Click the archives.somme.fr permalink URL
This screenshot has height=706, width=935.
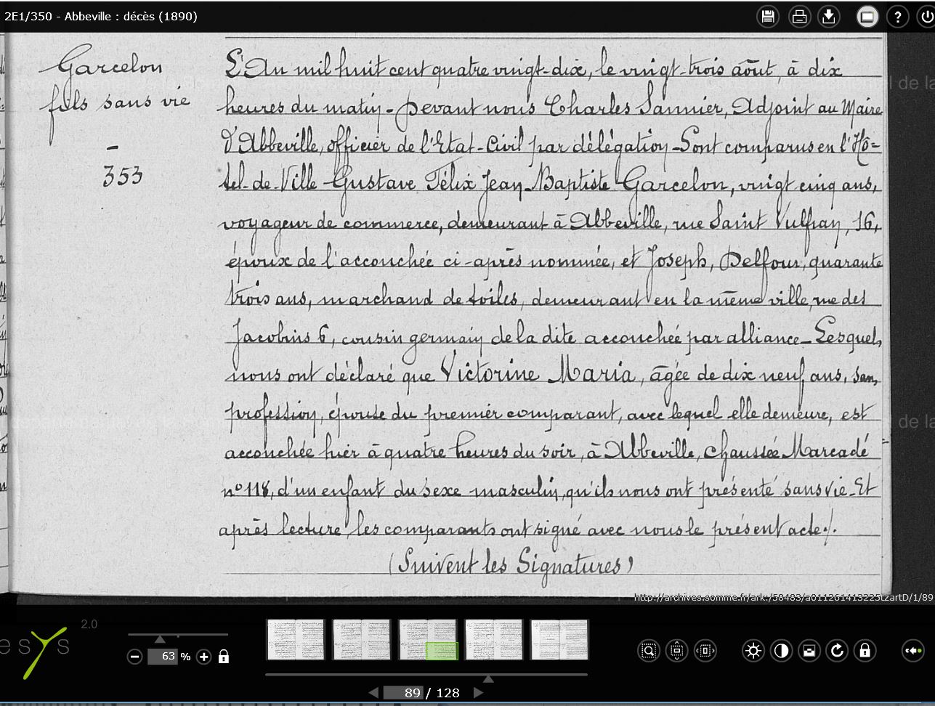click(783, 598)
